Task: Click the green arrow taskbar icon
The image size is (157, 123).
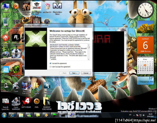Action: 55,115
